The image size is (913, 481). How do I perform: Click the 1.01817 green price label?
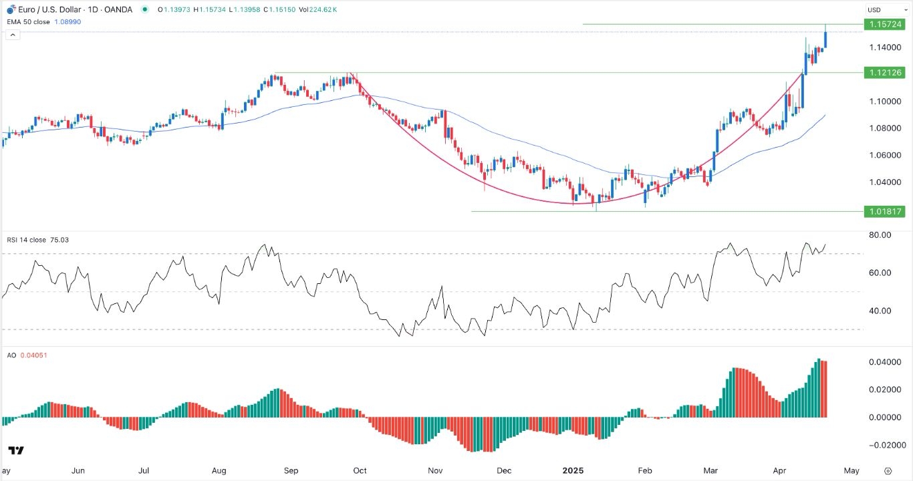click(884, 211)
